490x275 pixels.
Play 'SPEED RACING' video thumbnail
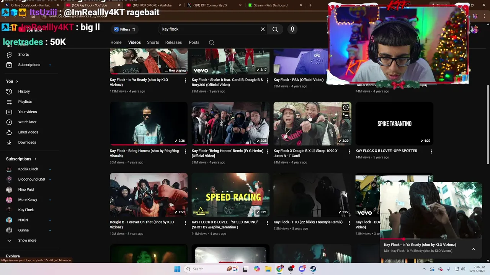tap(230, 195)
